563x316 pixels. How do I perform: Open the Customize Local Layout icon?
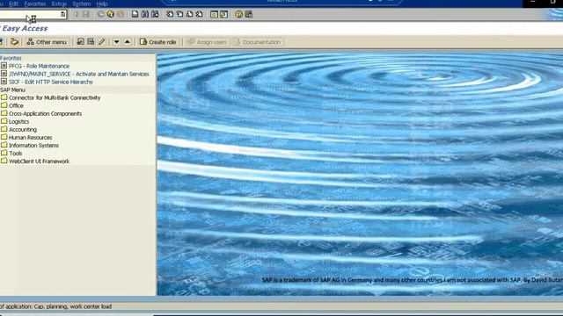(249, 14)
